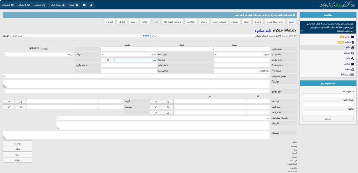The height and width of the screenshot is (173, 358).
Task: Open تنظیمات settings in top bar
Action: click(x=8, y=5)
